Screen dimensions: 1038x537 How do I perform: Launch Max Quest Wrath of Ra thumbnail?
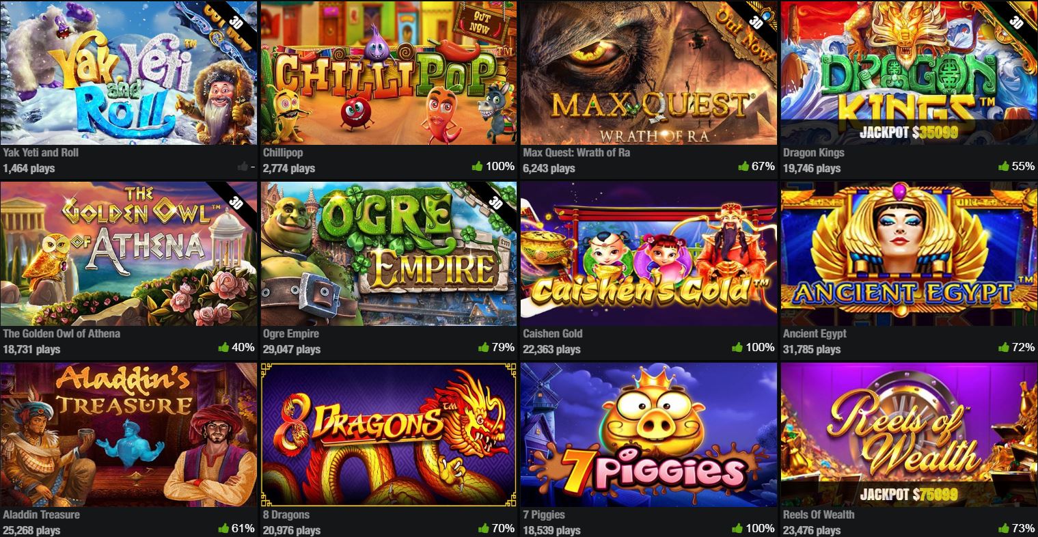point(648,72)
